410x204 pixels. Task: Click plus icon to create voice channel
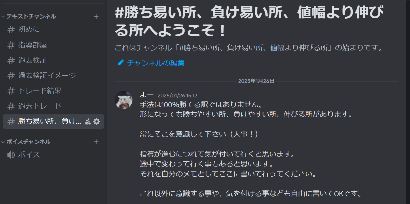pos(96,142)
